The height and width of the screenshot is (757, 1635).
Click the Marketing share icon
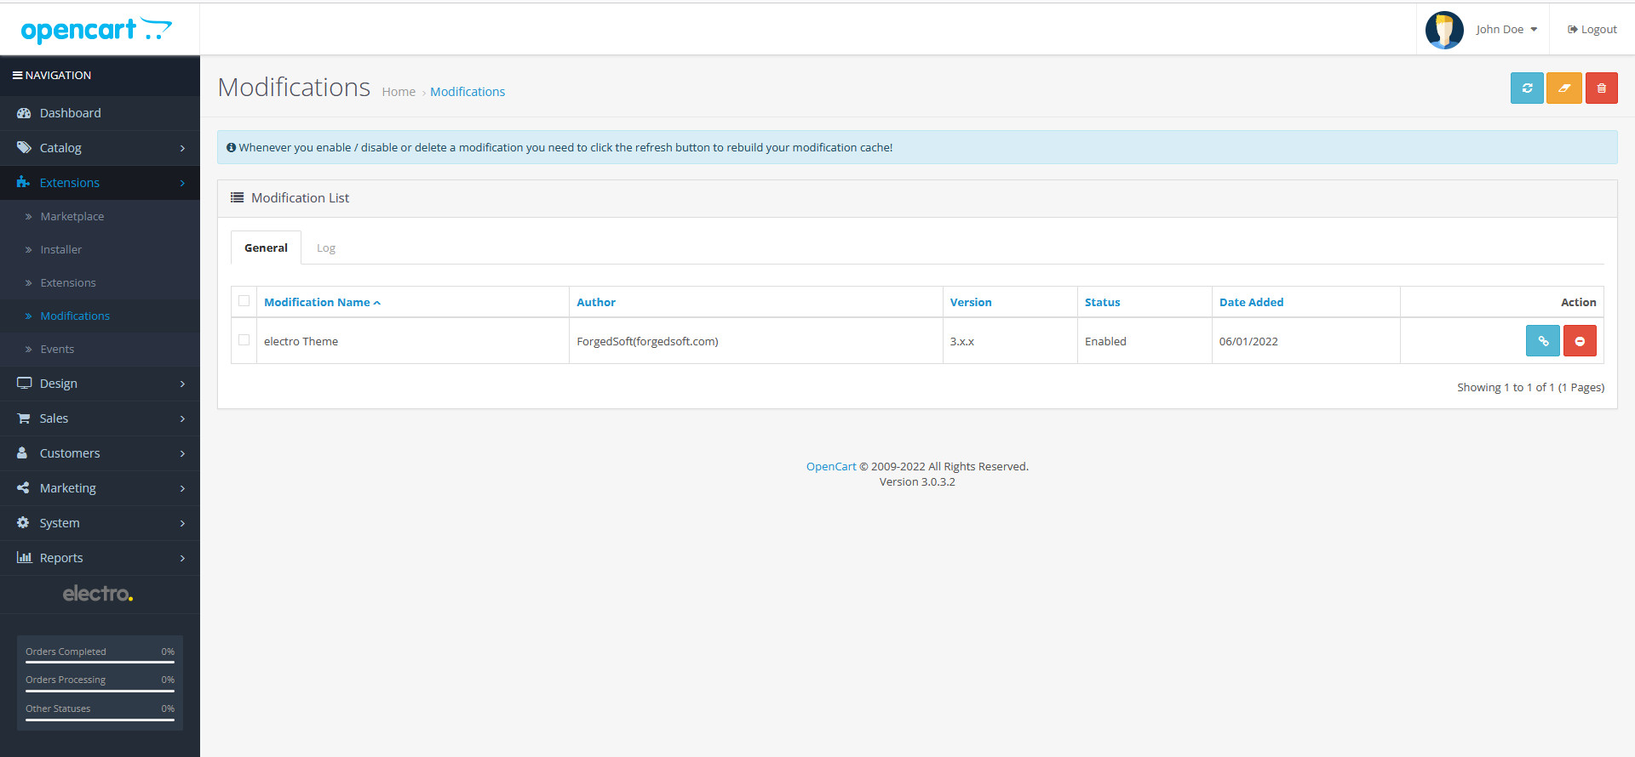click(23, 488)
